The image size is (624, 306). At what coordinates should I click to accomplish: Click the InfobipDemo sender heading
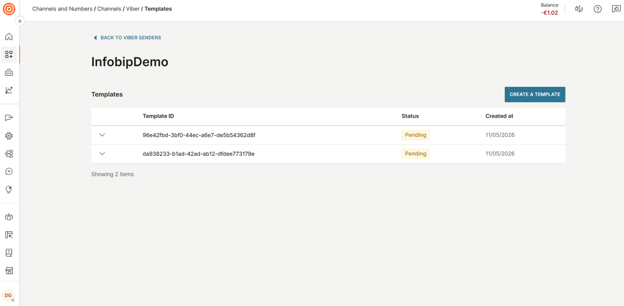(130, 62)
